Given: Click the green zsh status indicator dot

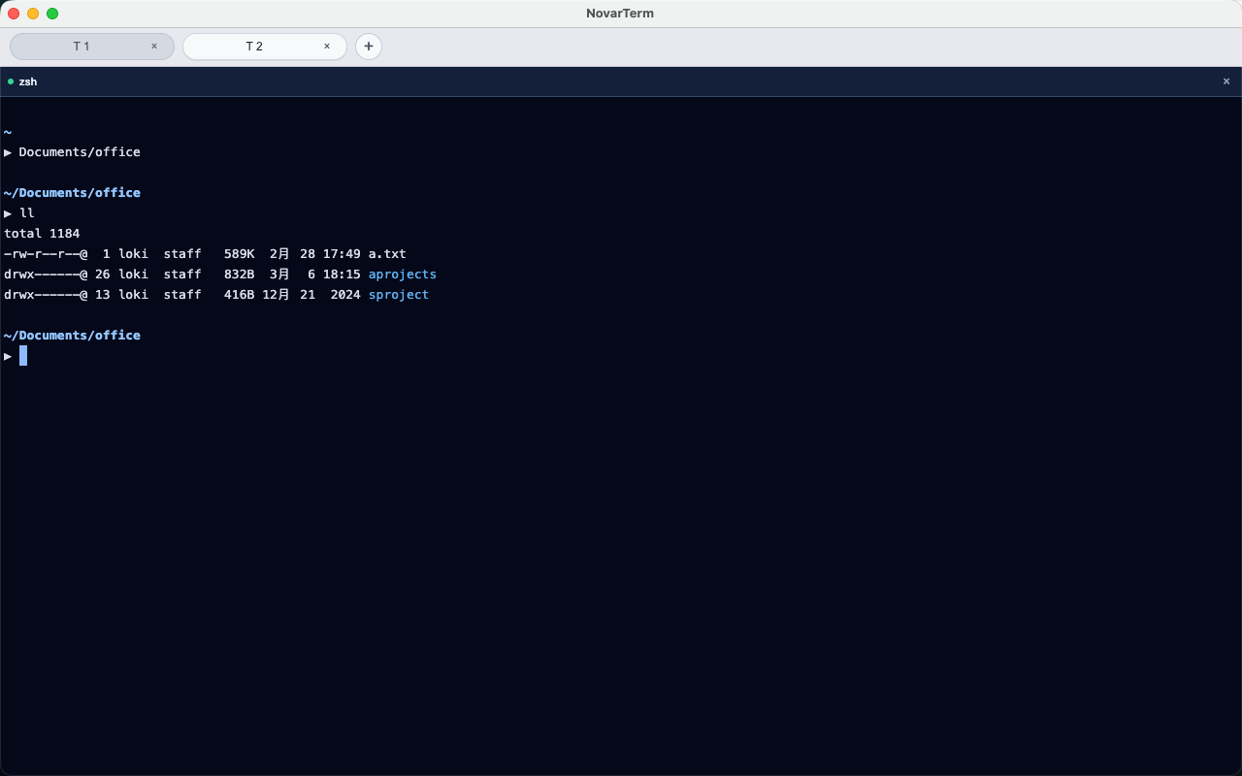Looking at the screenshot, I should (10, 81).
